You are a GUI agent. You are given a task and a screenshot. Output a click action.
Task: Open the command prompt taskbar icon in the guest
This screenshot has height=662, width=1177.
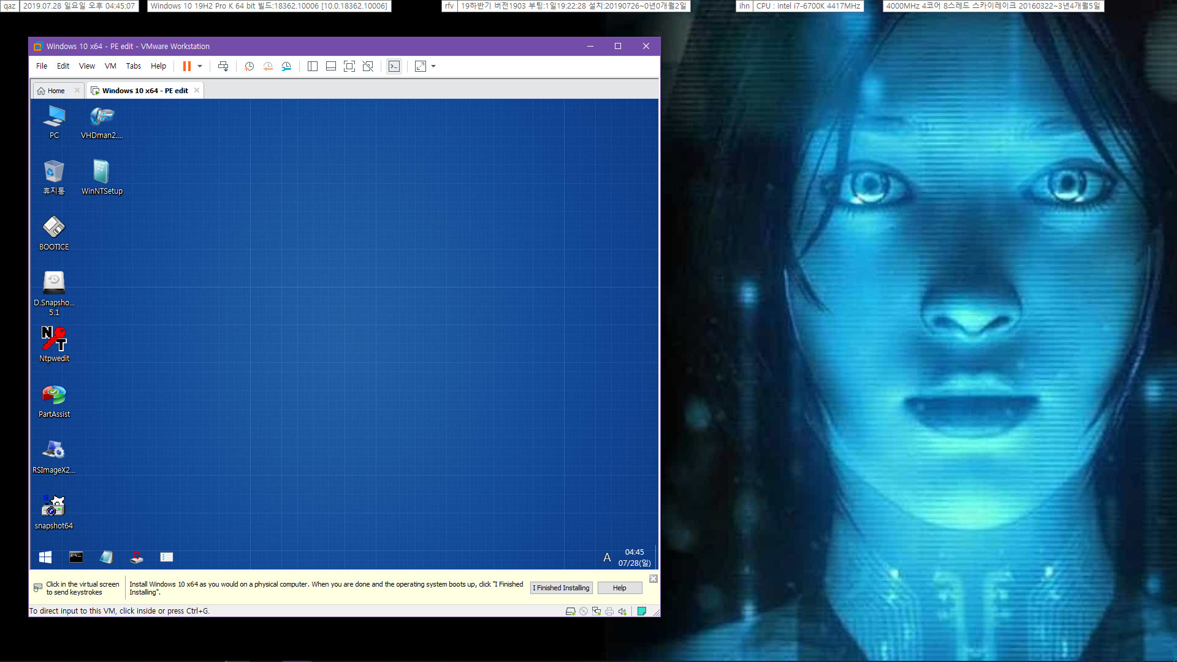76,557
